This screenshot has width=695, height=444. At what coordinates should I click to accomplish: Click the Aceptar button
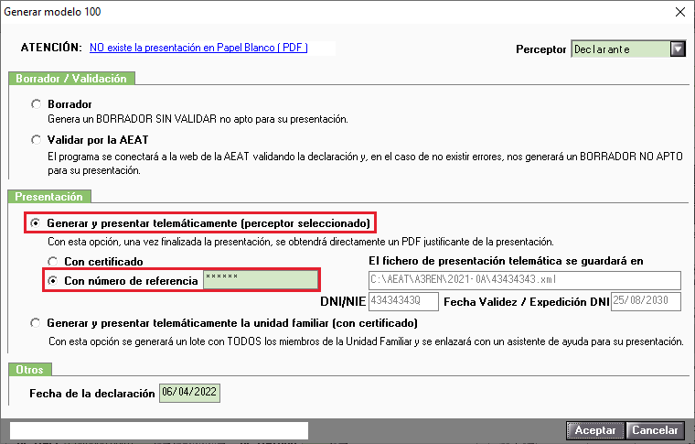click(x=594, y=430)
